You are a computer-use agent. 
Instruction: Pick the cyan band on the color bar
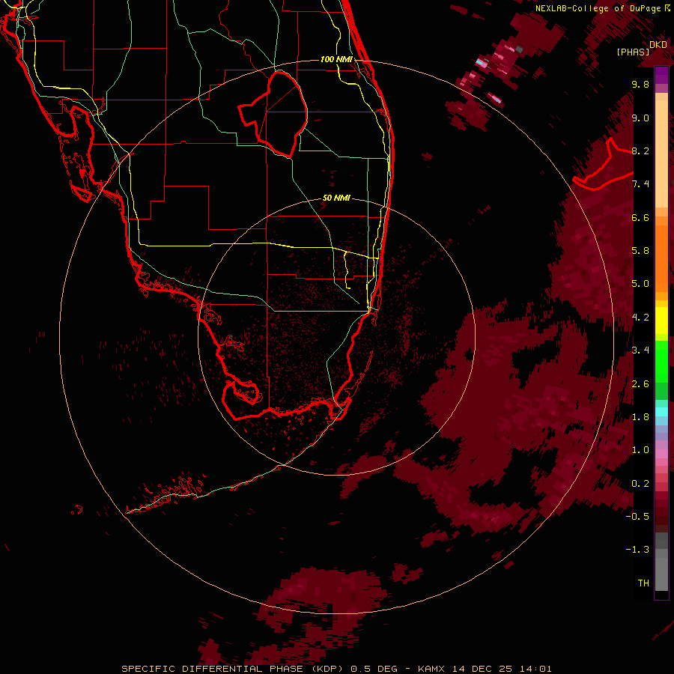pyautogui.click(x=661, y=411)
